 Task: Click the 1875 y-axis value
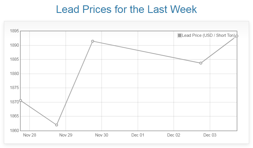(x=14, y=88)
